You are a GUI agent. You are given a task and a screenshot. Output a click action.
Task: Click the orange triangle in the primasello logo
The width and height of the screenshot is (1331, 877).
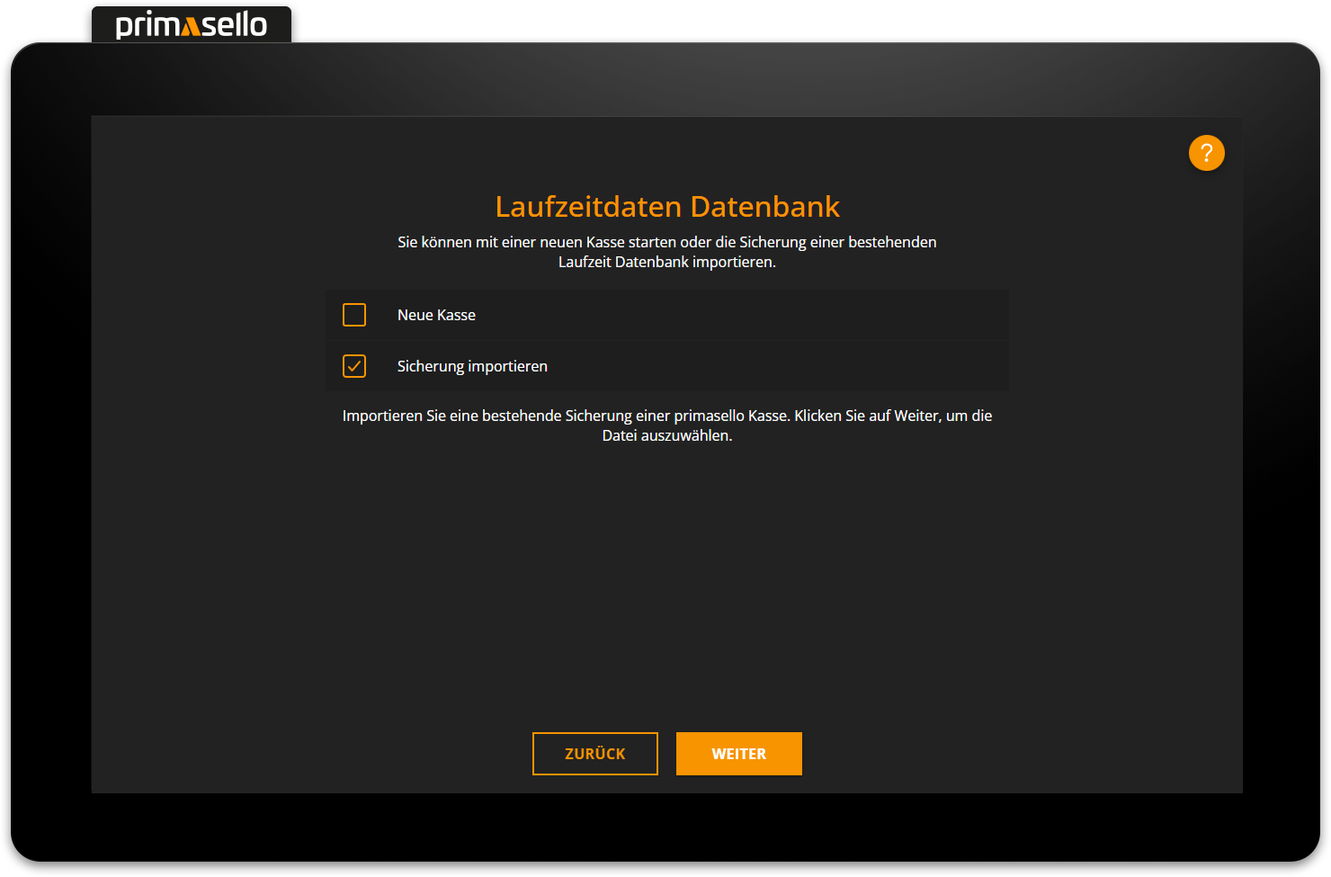pyautogui.click(x=190, y=28)
